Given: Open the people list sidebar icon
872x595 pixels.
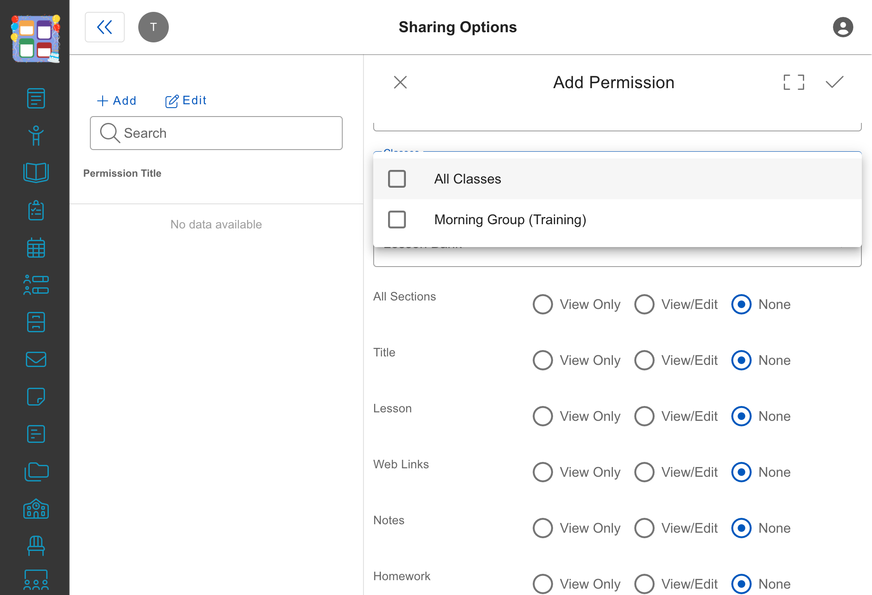Looking at the screenshot, I should pyautogui.click(x=36, y=285).
